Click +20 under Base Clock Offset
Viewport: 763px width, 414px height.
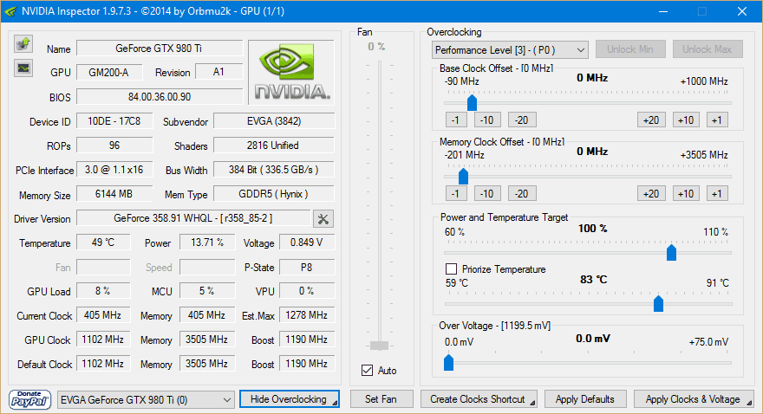[x=651, y=120]
